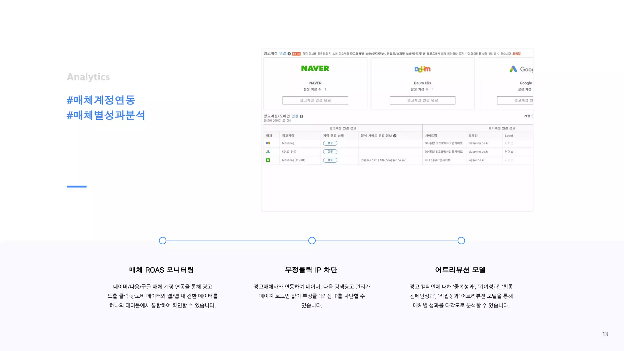Click the #매체별성과분석 hashtag heading
The width and height of the screenshot is (624, 351).
tap(106, 115)
